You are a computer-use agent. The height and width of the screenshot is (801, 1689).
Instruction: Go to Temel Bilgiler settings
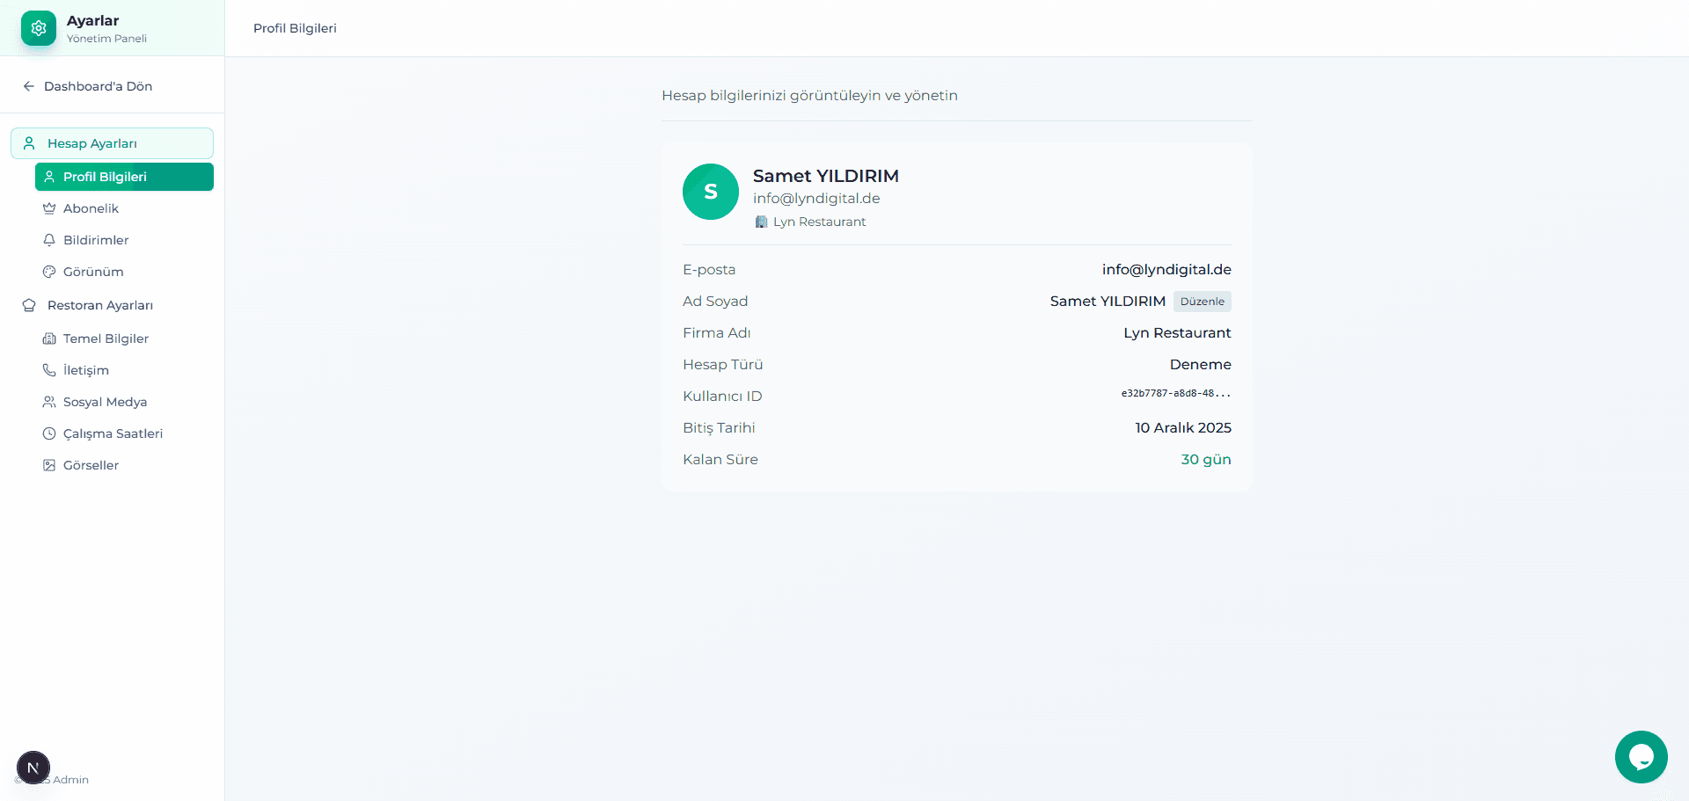106,339
